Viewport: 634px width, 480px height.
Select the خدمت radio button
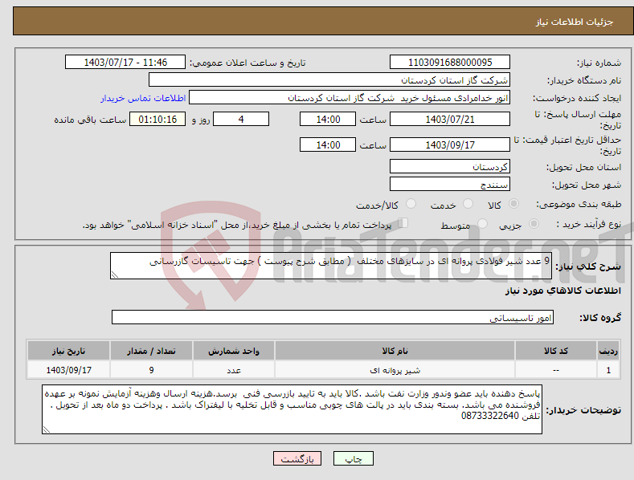tap(468, 204)
